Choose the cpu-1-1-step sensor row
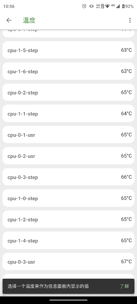137x304 pixels. (x=68, y=114)
